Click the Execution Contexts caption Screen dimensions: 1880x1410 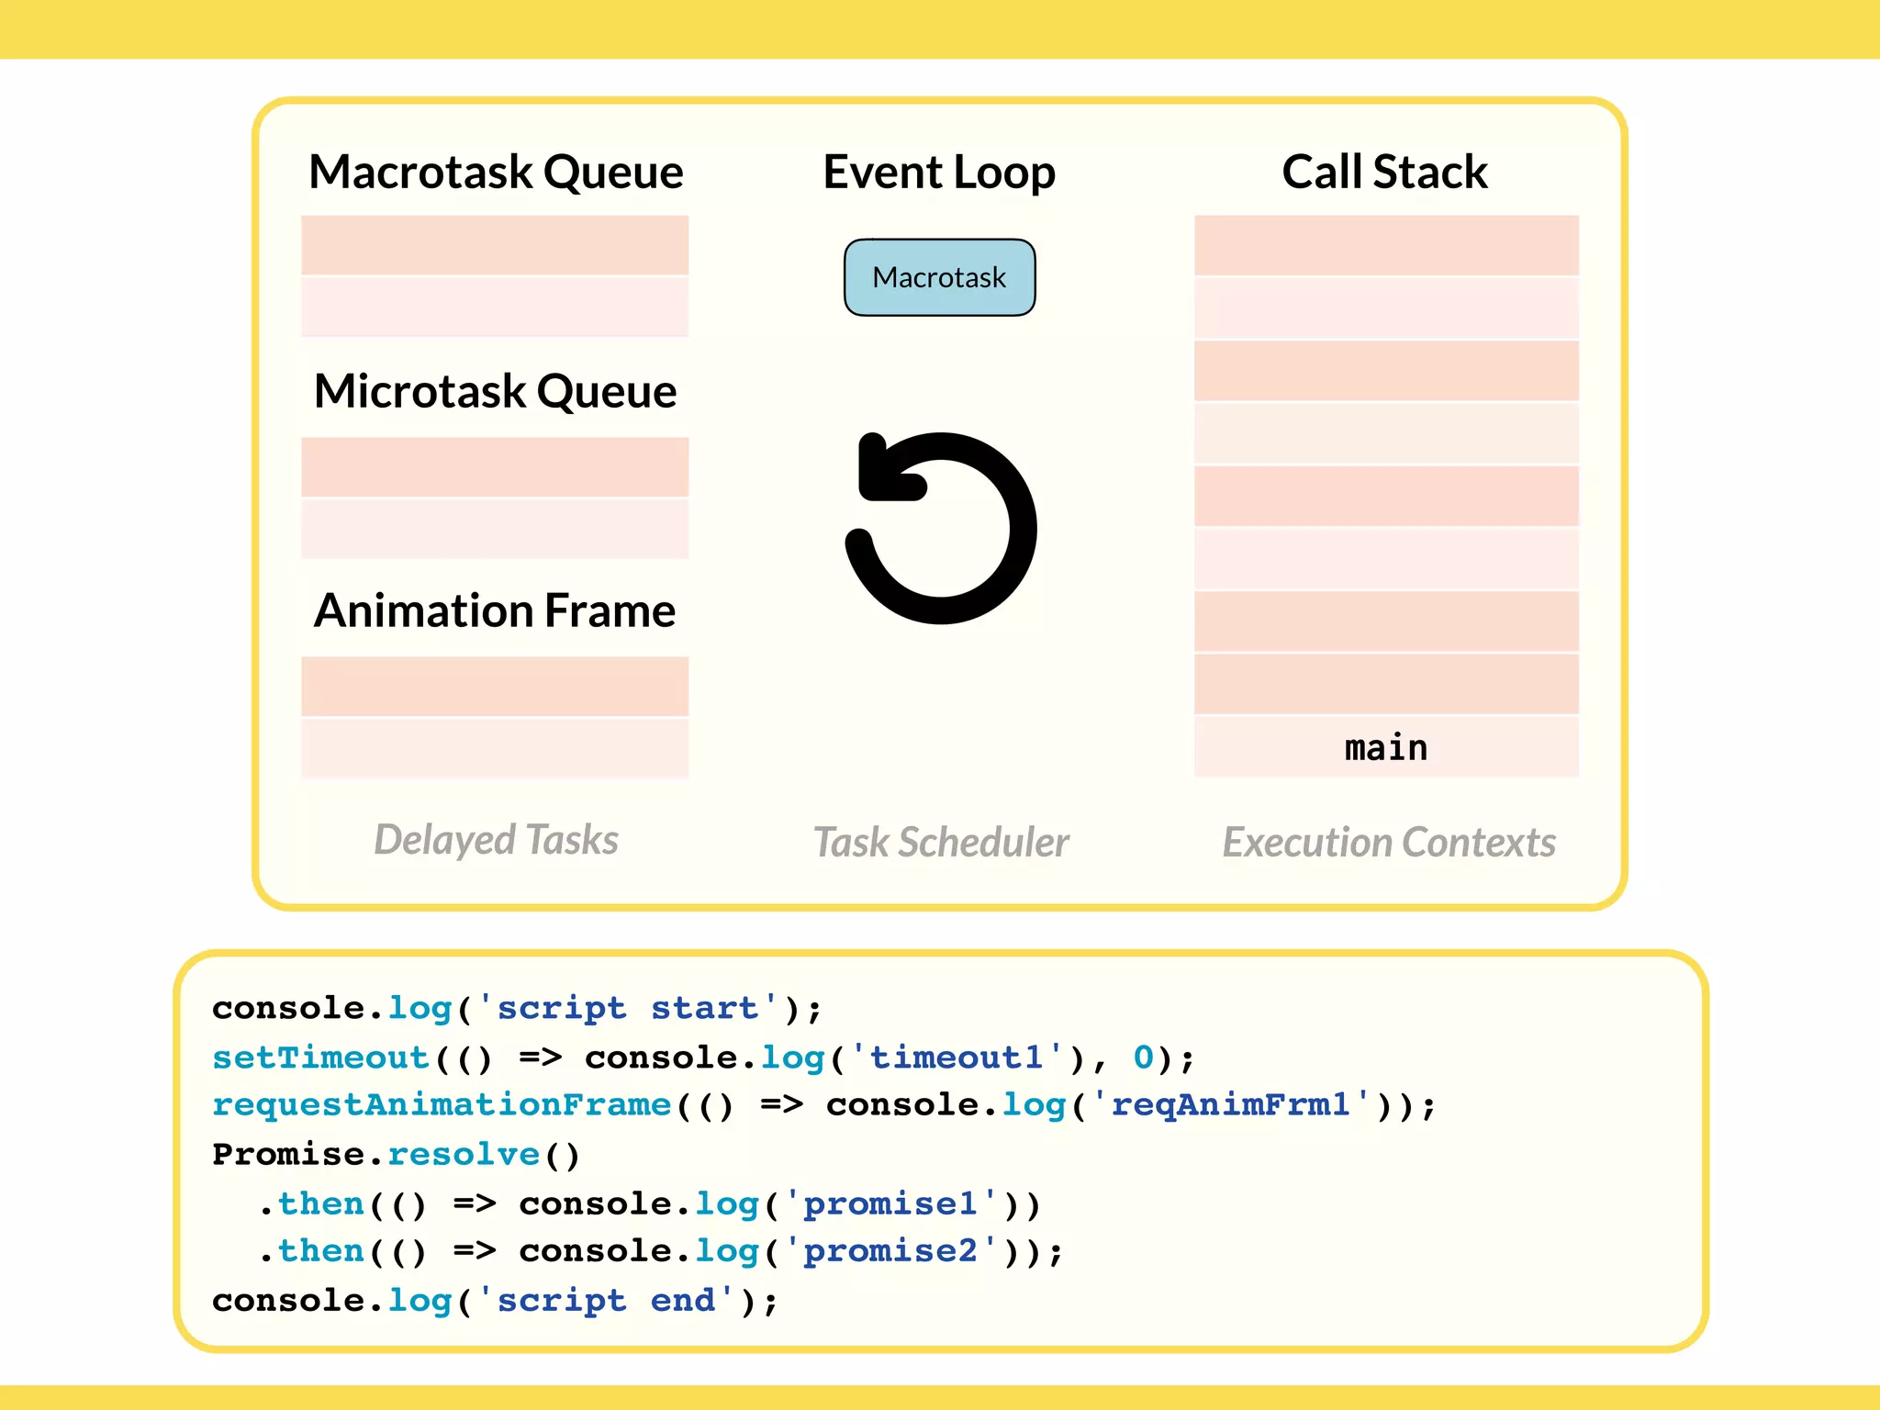pyautogui.click(x=1388, y=842)
